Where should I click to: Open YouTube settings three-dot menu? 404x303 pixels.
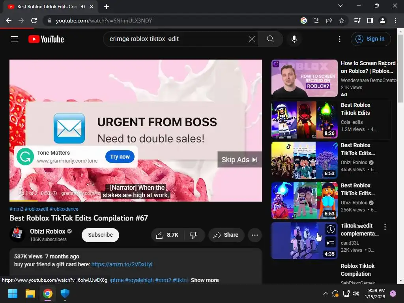coord(340,39)
